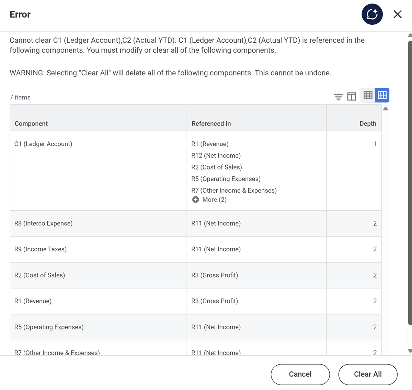Viewport: 412px width, 390px height.
Task: Open the AI assistant chat icon
Action: click(372, 14)
